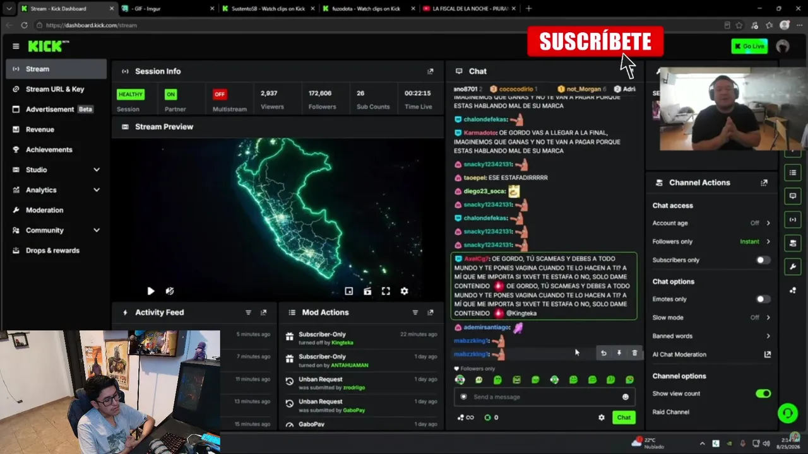Click the Kick logo
Viewport: 808px width, 454px height.
click(x=48, y=46)
